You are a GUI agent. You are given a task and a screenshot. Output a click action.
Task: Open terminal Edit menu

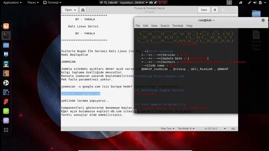[x=145, y=26]
